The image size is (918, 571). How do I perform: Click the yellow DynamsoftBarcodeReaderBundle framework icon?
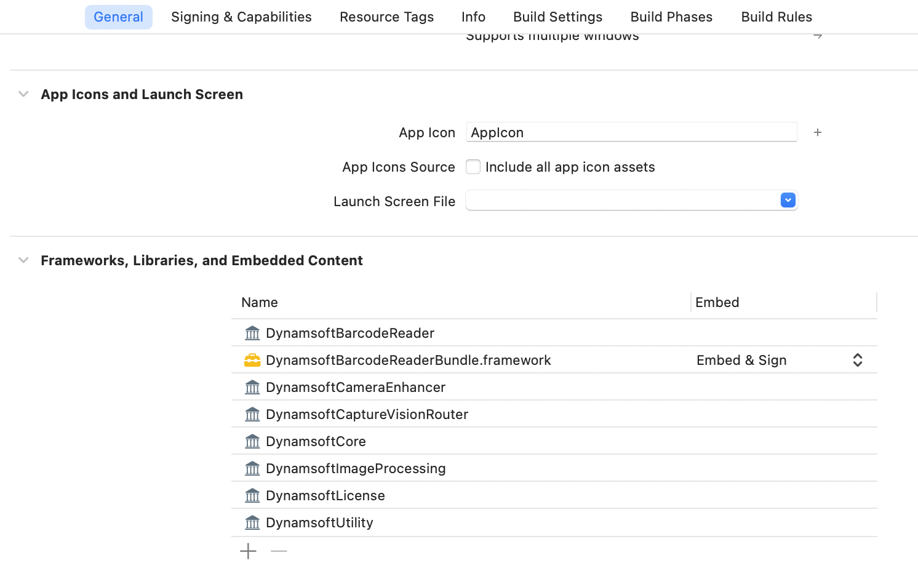point(252,360)
